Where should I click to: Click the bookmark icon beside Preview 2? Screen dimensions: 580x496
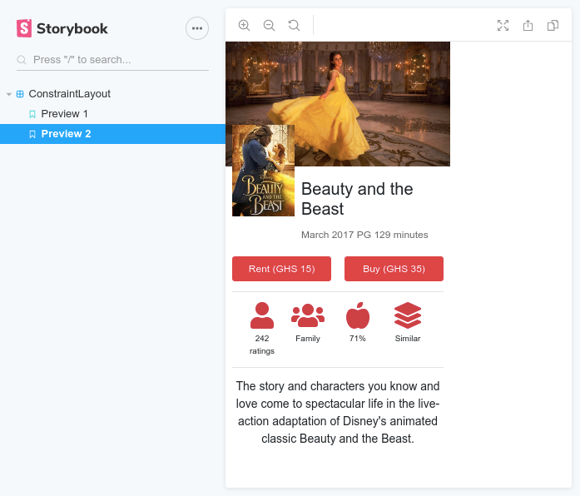[x=32, y=134]
